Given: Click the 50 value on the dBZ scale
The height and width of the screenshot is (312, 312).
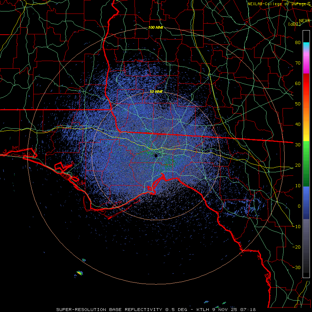Looking at the screenshot, I should [x=298, y=104].
